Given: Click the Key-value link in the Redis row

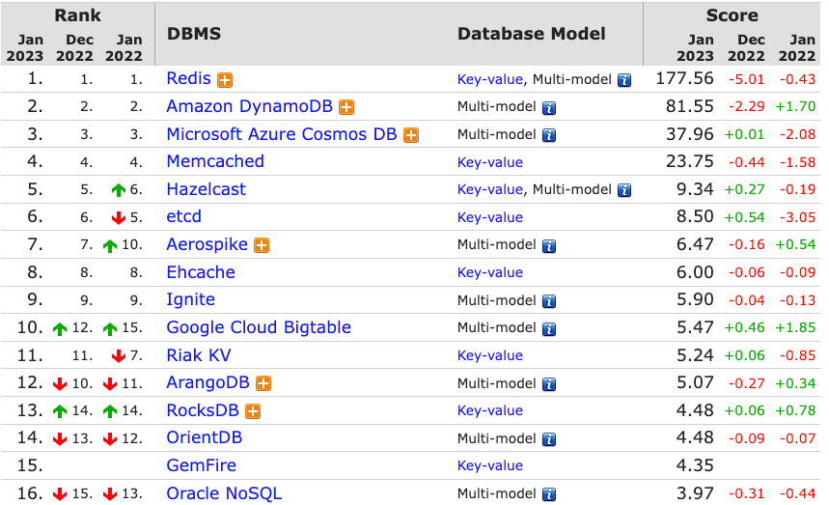Looking at the screenshot, I should [490, 79].
